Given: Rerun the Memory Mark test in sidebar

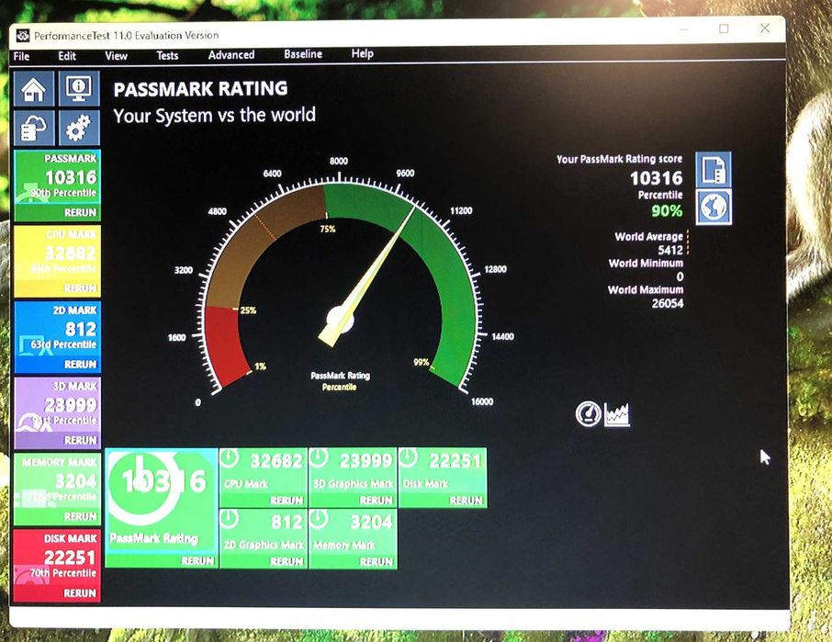Looking at the screenshot, I should (x=80, y=516).
